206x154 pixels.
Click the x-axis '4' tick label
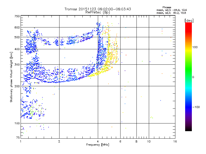(x=98, y=141)
